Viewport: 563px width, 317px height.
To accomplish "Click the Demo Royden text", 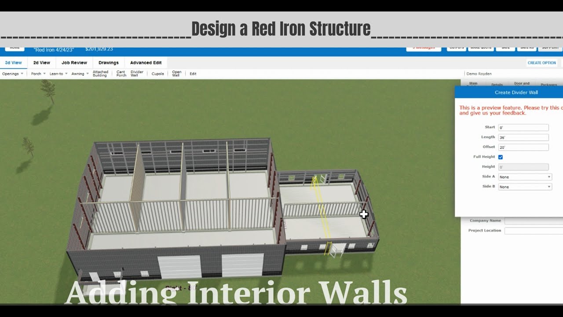I will 479,74.
